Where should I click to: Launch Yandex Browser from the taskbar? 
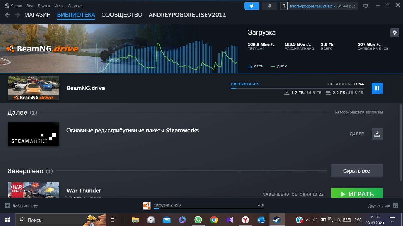[x=245, y=220]
